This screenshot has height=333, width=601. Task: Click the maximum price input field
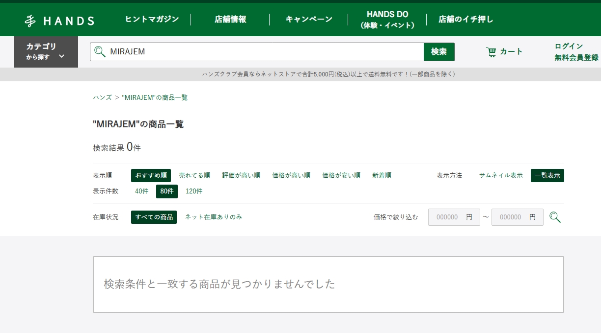(518, 217)
